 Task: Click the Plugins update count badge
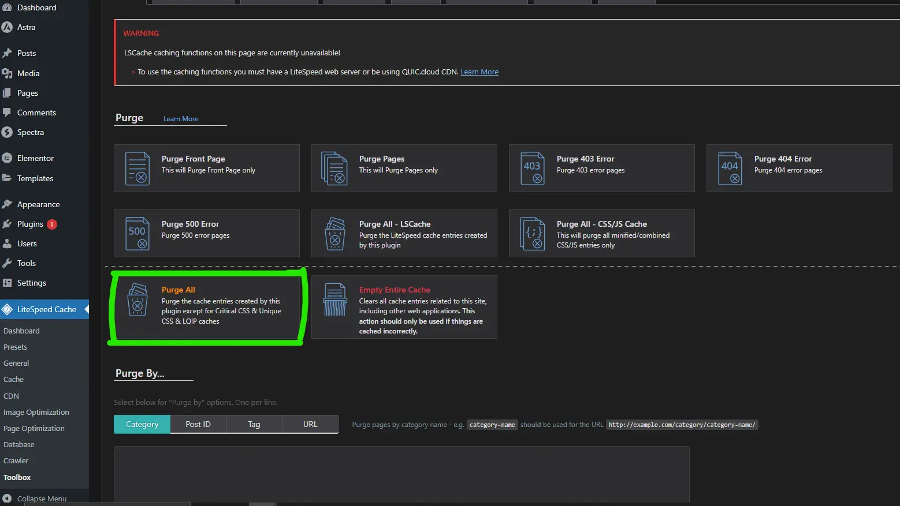pos(52,224)
